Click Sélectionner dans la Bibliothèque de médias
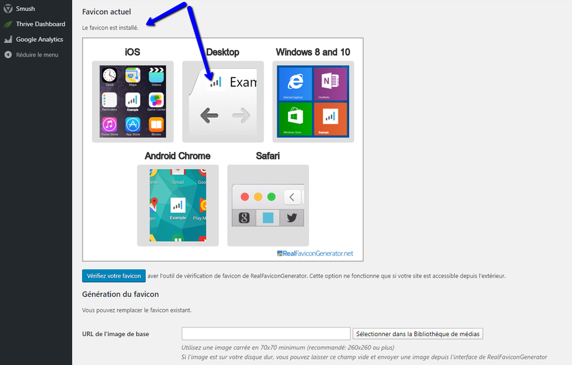 click(x=418, y=333)
